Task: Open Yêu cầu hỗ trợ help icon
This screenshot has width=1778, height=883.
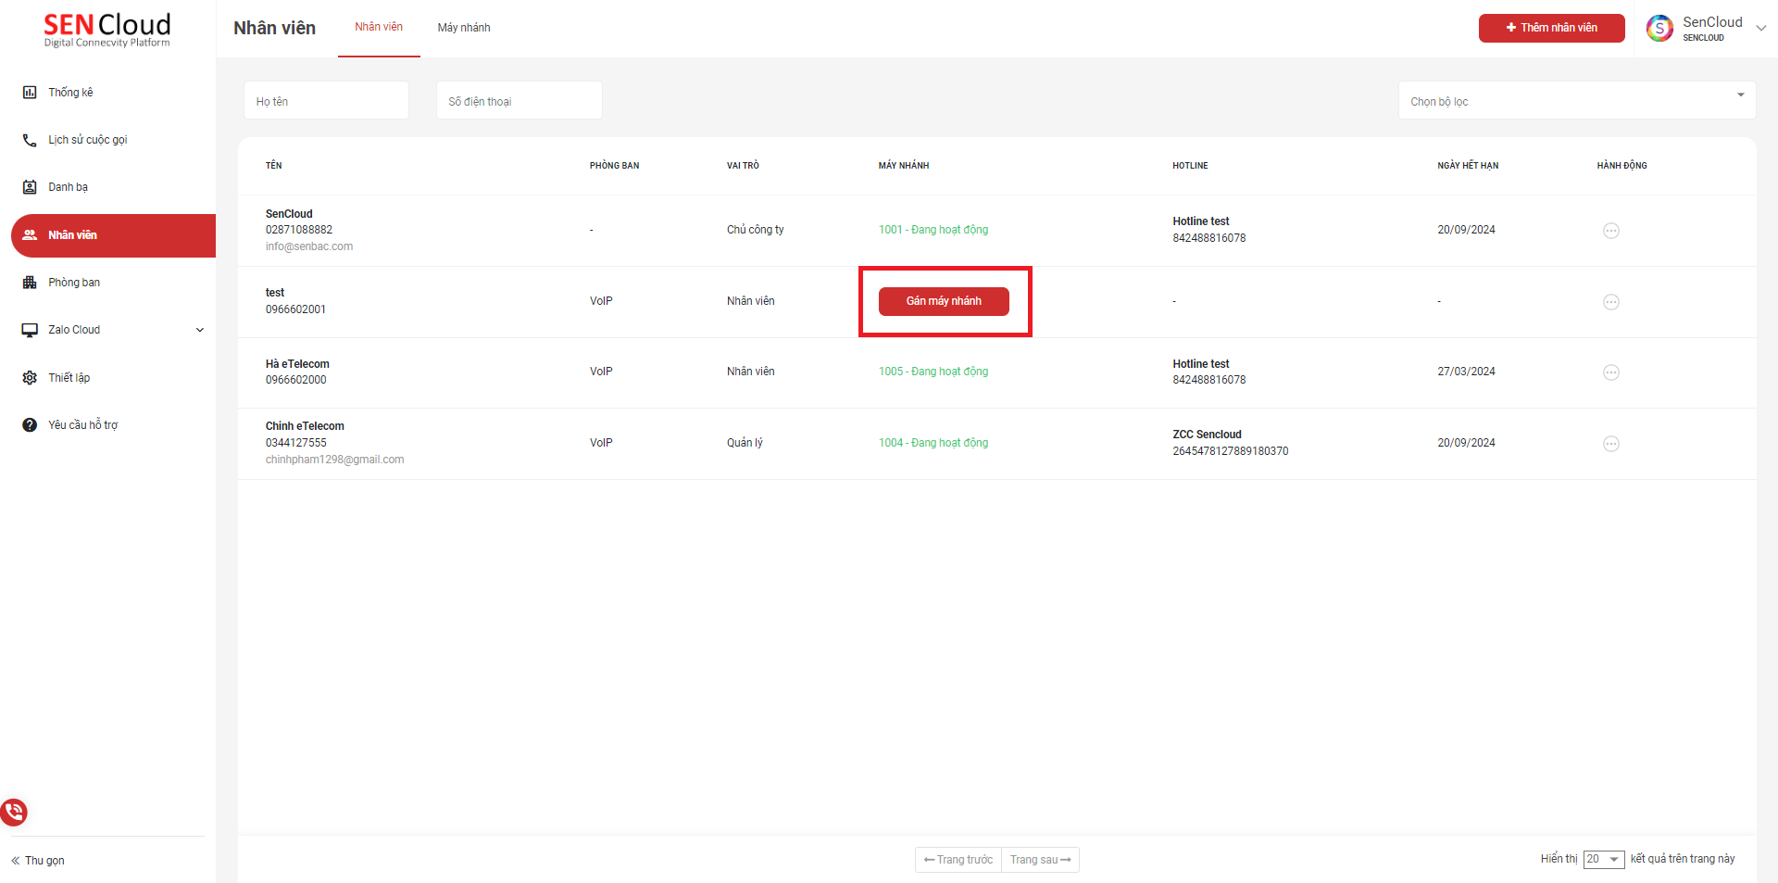Action: coord(30,425)
